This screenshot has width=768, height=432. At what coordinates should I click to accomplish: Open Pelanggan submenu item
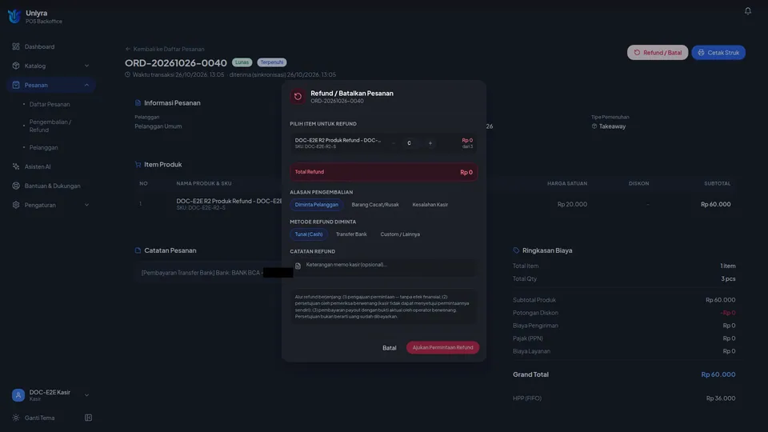coord(43,147)
